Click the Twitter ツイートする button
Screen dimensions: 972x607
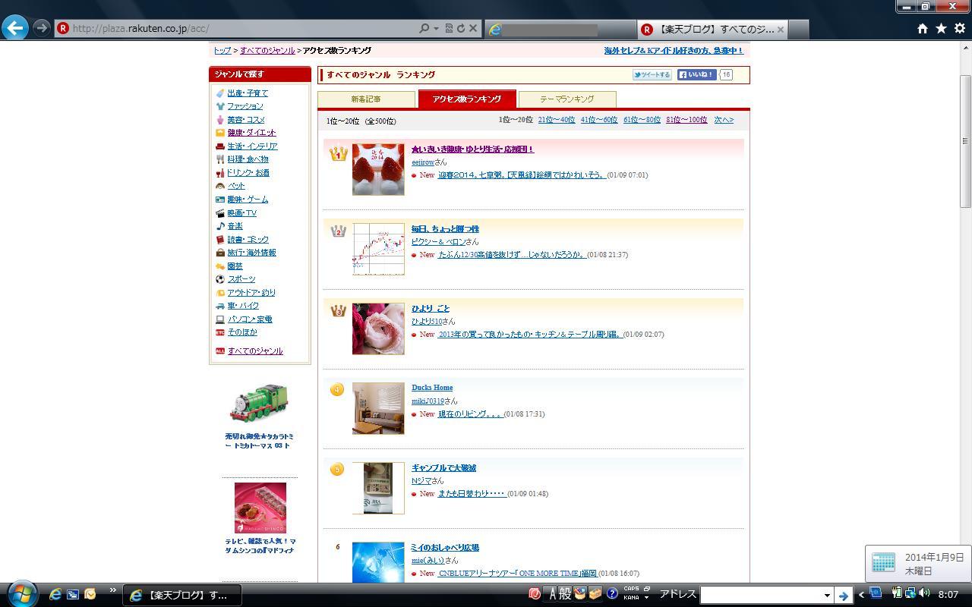(x=652, y=74)
